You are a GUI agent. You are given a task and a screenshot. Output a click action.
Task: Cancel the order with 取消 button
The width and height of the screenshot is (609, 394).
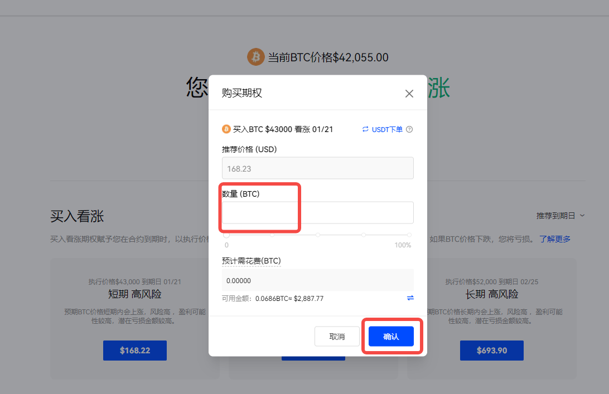tap(337, 336)
